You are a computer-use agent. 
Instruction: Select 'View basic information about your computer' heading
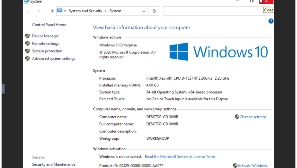[142, 28]
